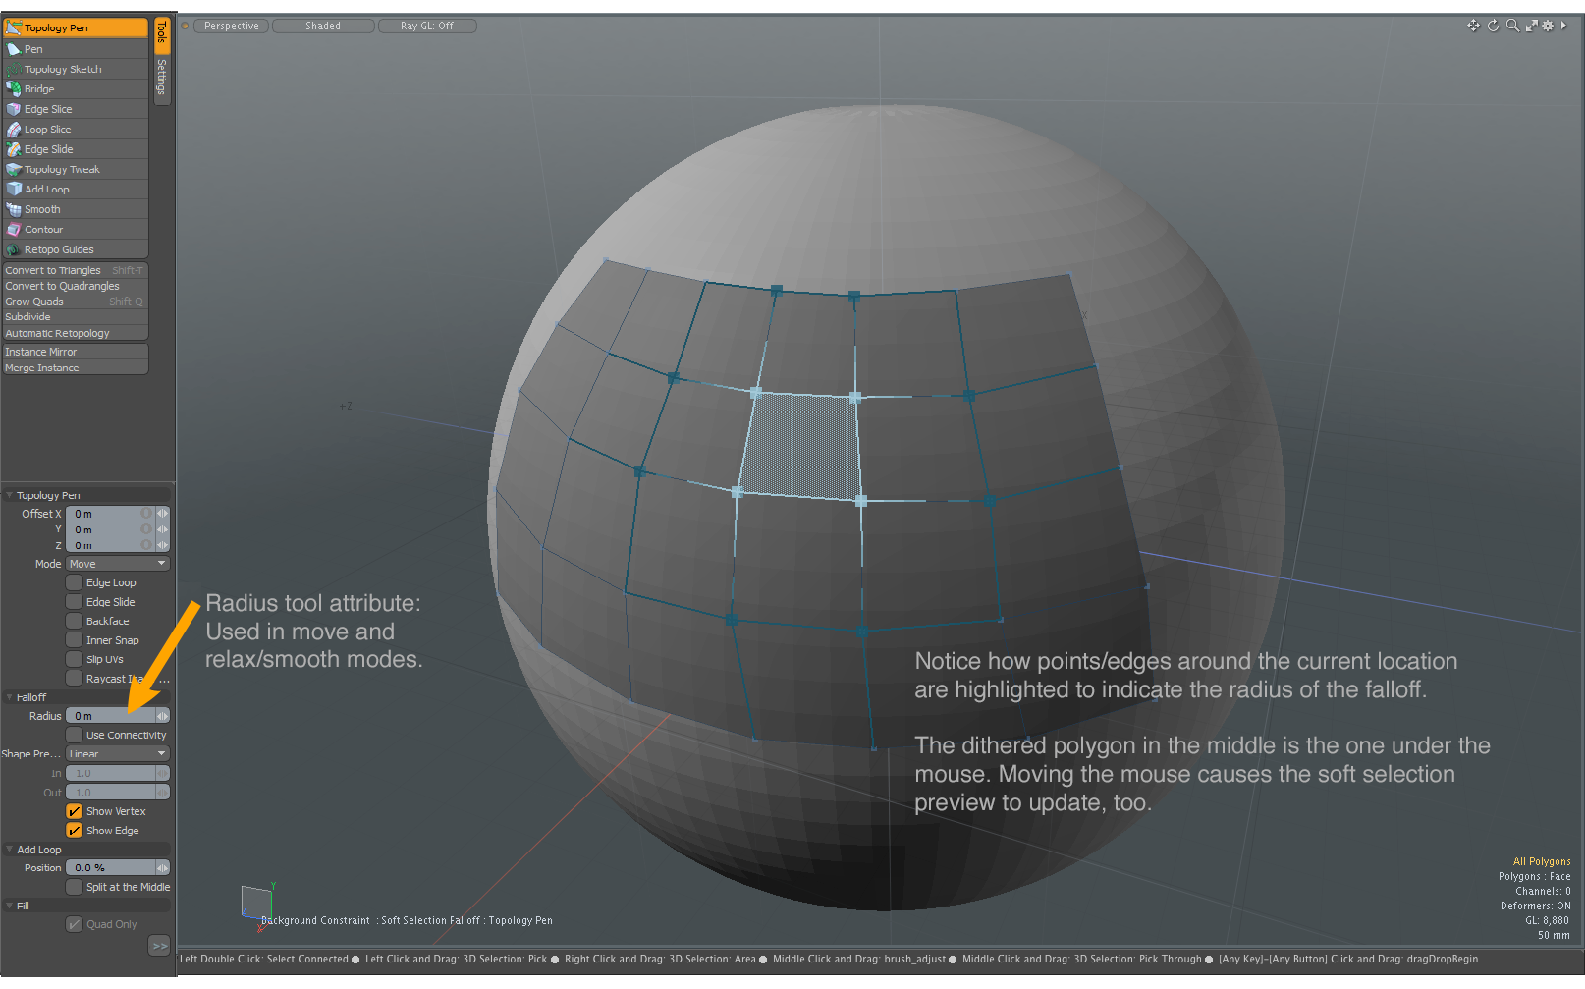Screen dimensions: 1585x989
Task: Open the Shape Preset Linear dropdown
Action: [118, 754]
